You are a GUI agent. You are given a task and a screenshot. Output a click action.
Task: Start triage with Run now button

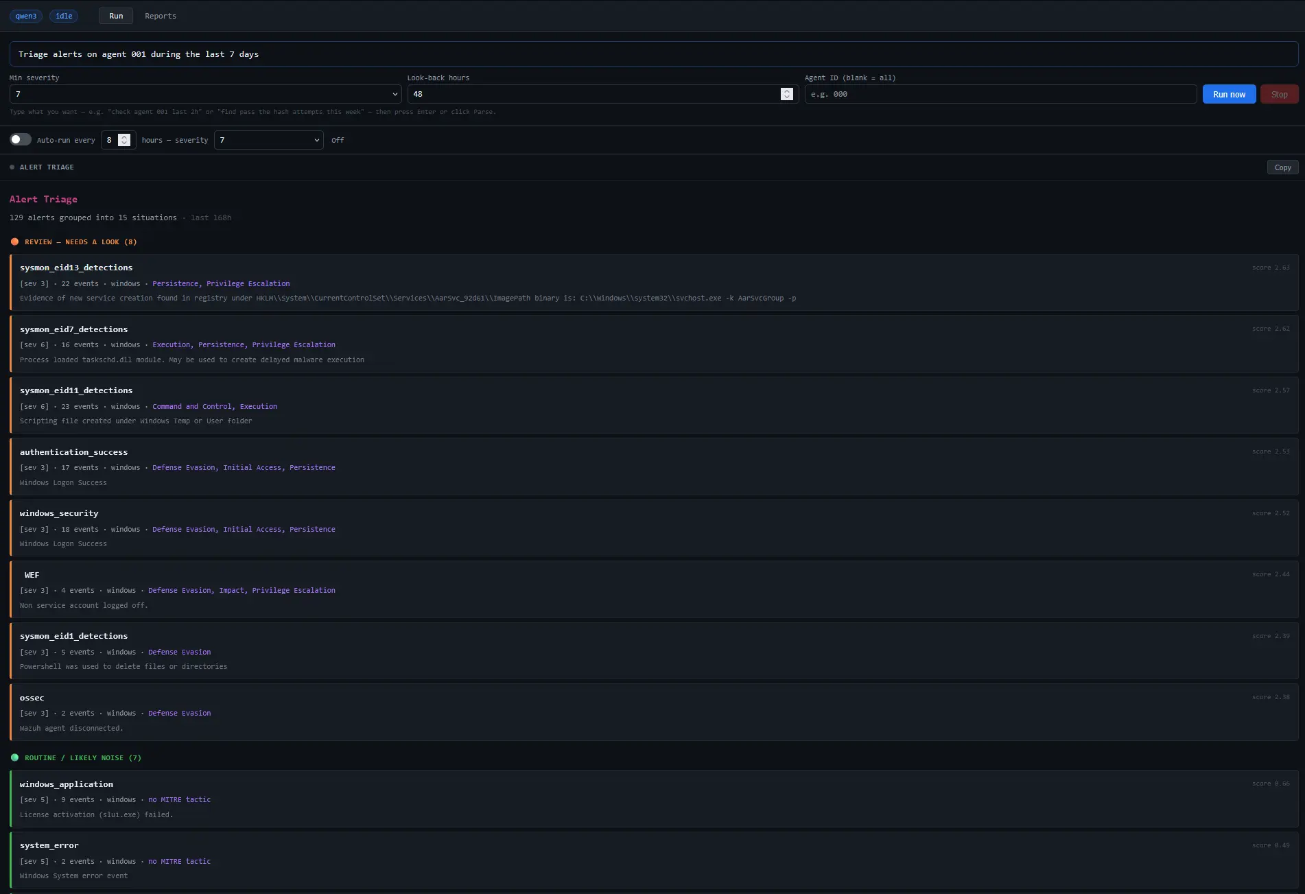[1229, 94]
